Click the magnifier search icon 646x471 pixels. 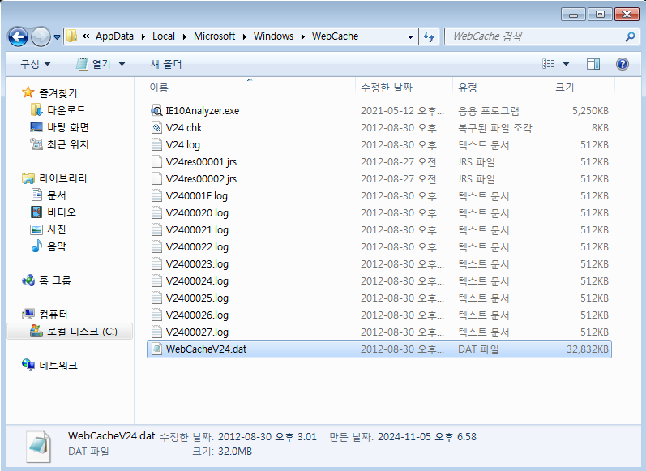(630, 36)
